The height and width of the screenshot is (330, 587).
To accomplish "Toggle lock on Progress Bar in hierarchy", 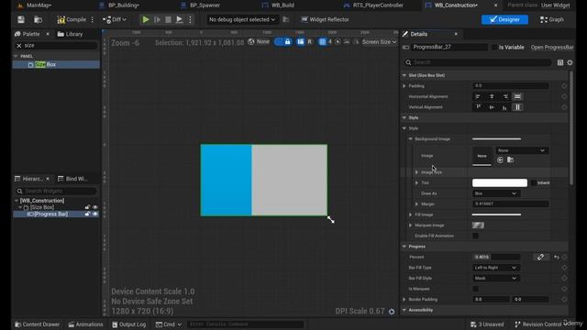I will (87, 214).
